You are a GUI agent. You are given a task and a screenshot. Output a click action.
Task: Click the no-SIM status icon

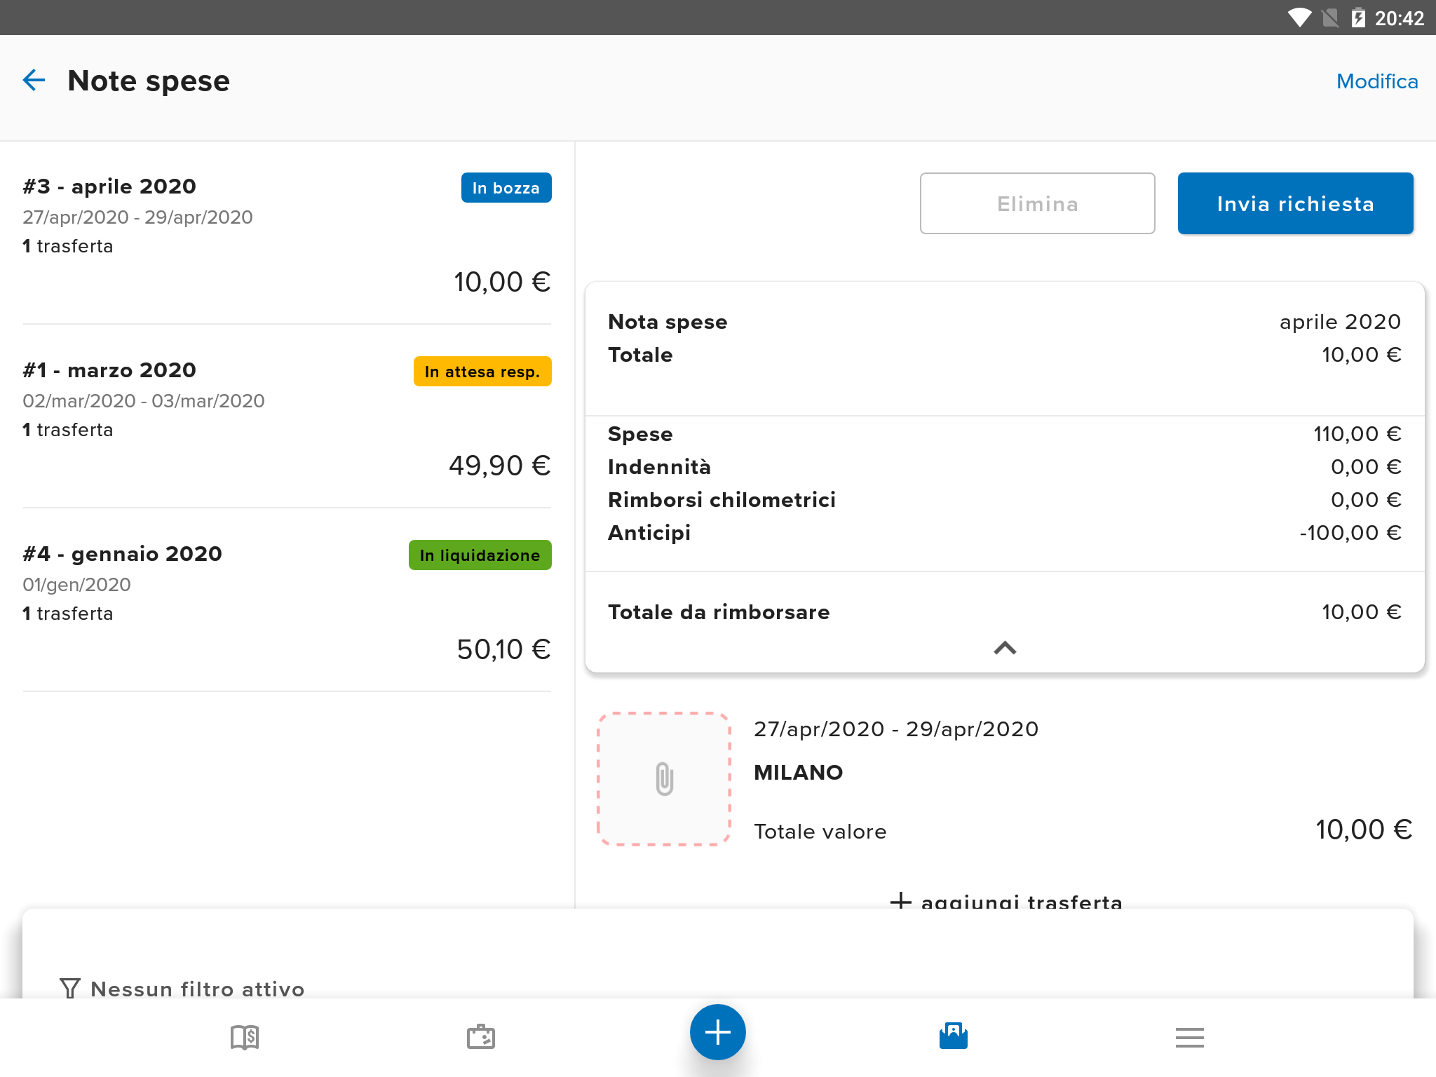(x=1329, y=18)
